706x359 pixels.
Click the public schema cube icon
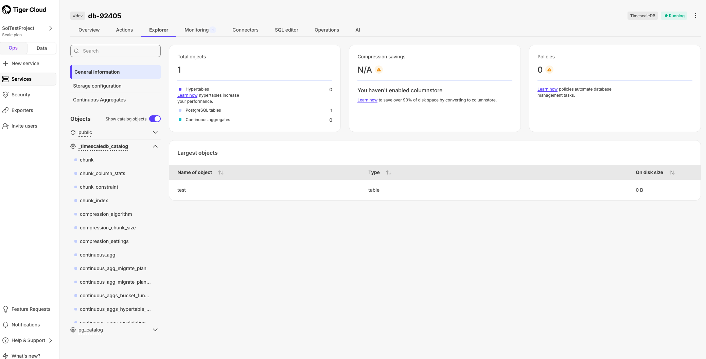click(x=73, y=132)
